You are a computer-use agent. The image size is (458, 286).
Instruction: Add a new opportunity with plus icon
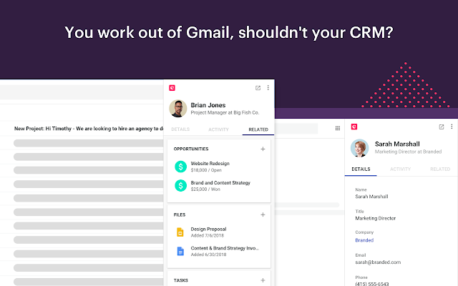[263, 149]
